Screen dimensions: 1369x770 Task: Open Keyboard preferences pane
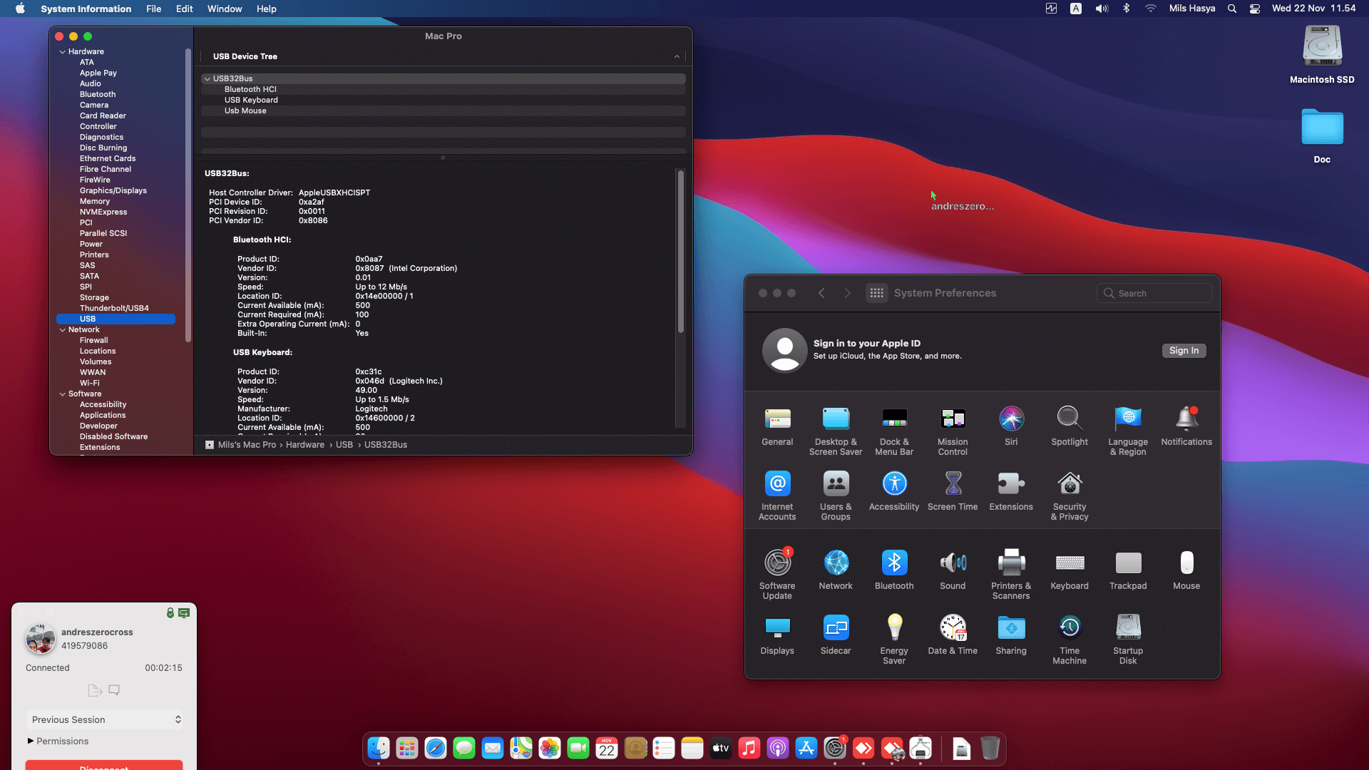1070,570
